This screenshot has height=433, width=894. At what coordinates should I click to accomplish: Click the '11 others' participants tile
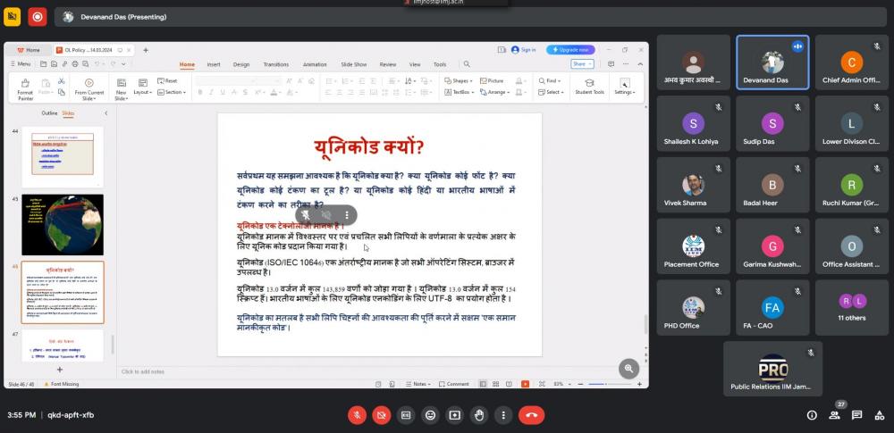point(851,308)
